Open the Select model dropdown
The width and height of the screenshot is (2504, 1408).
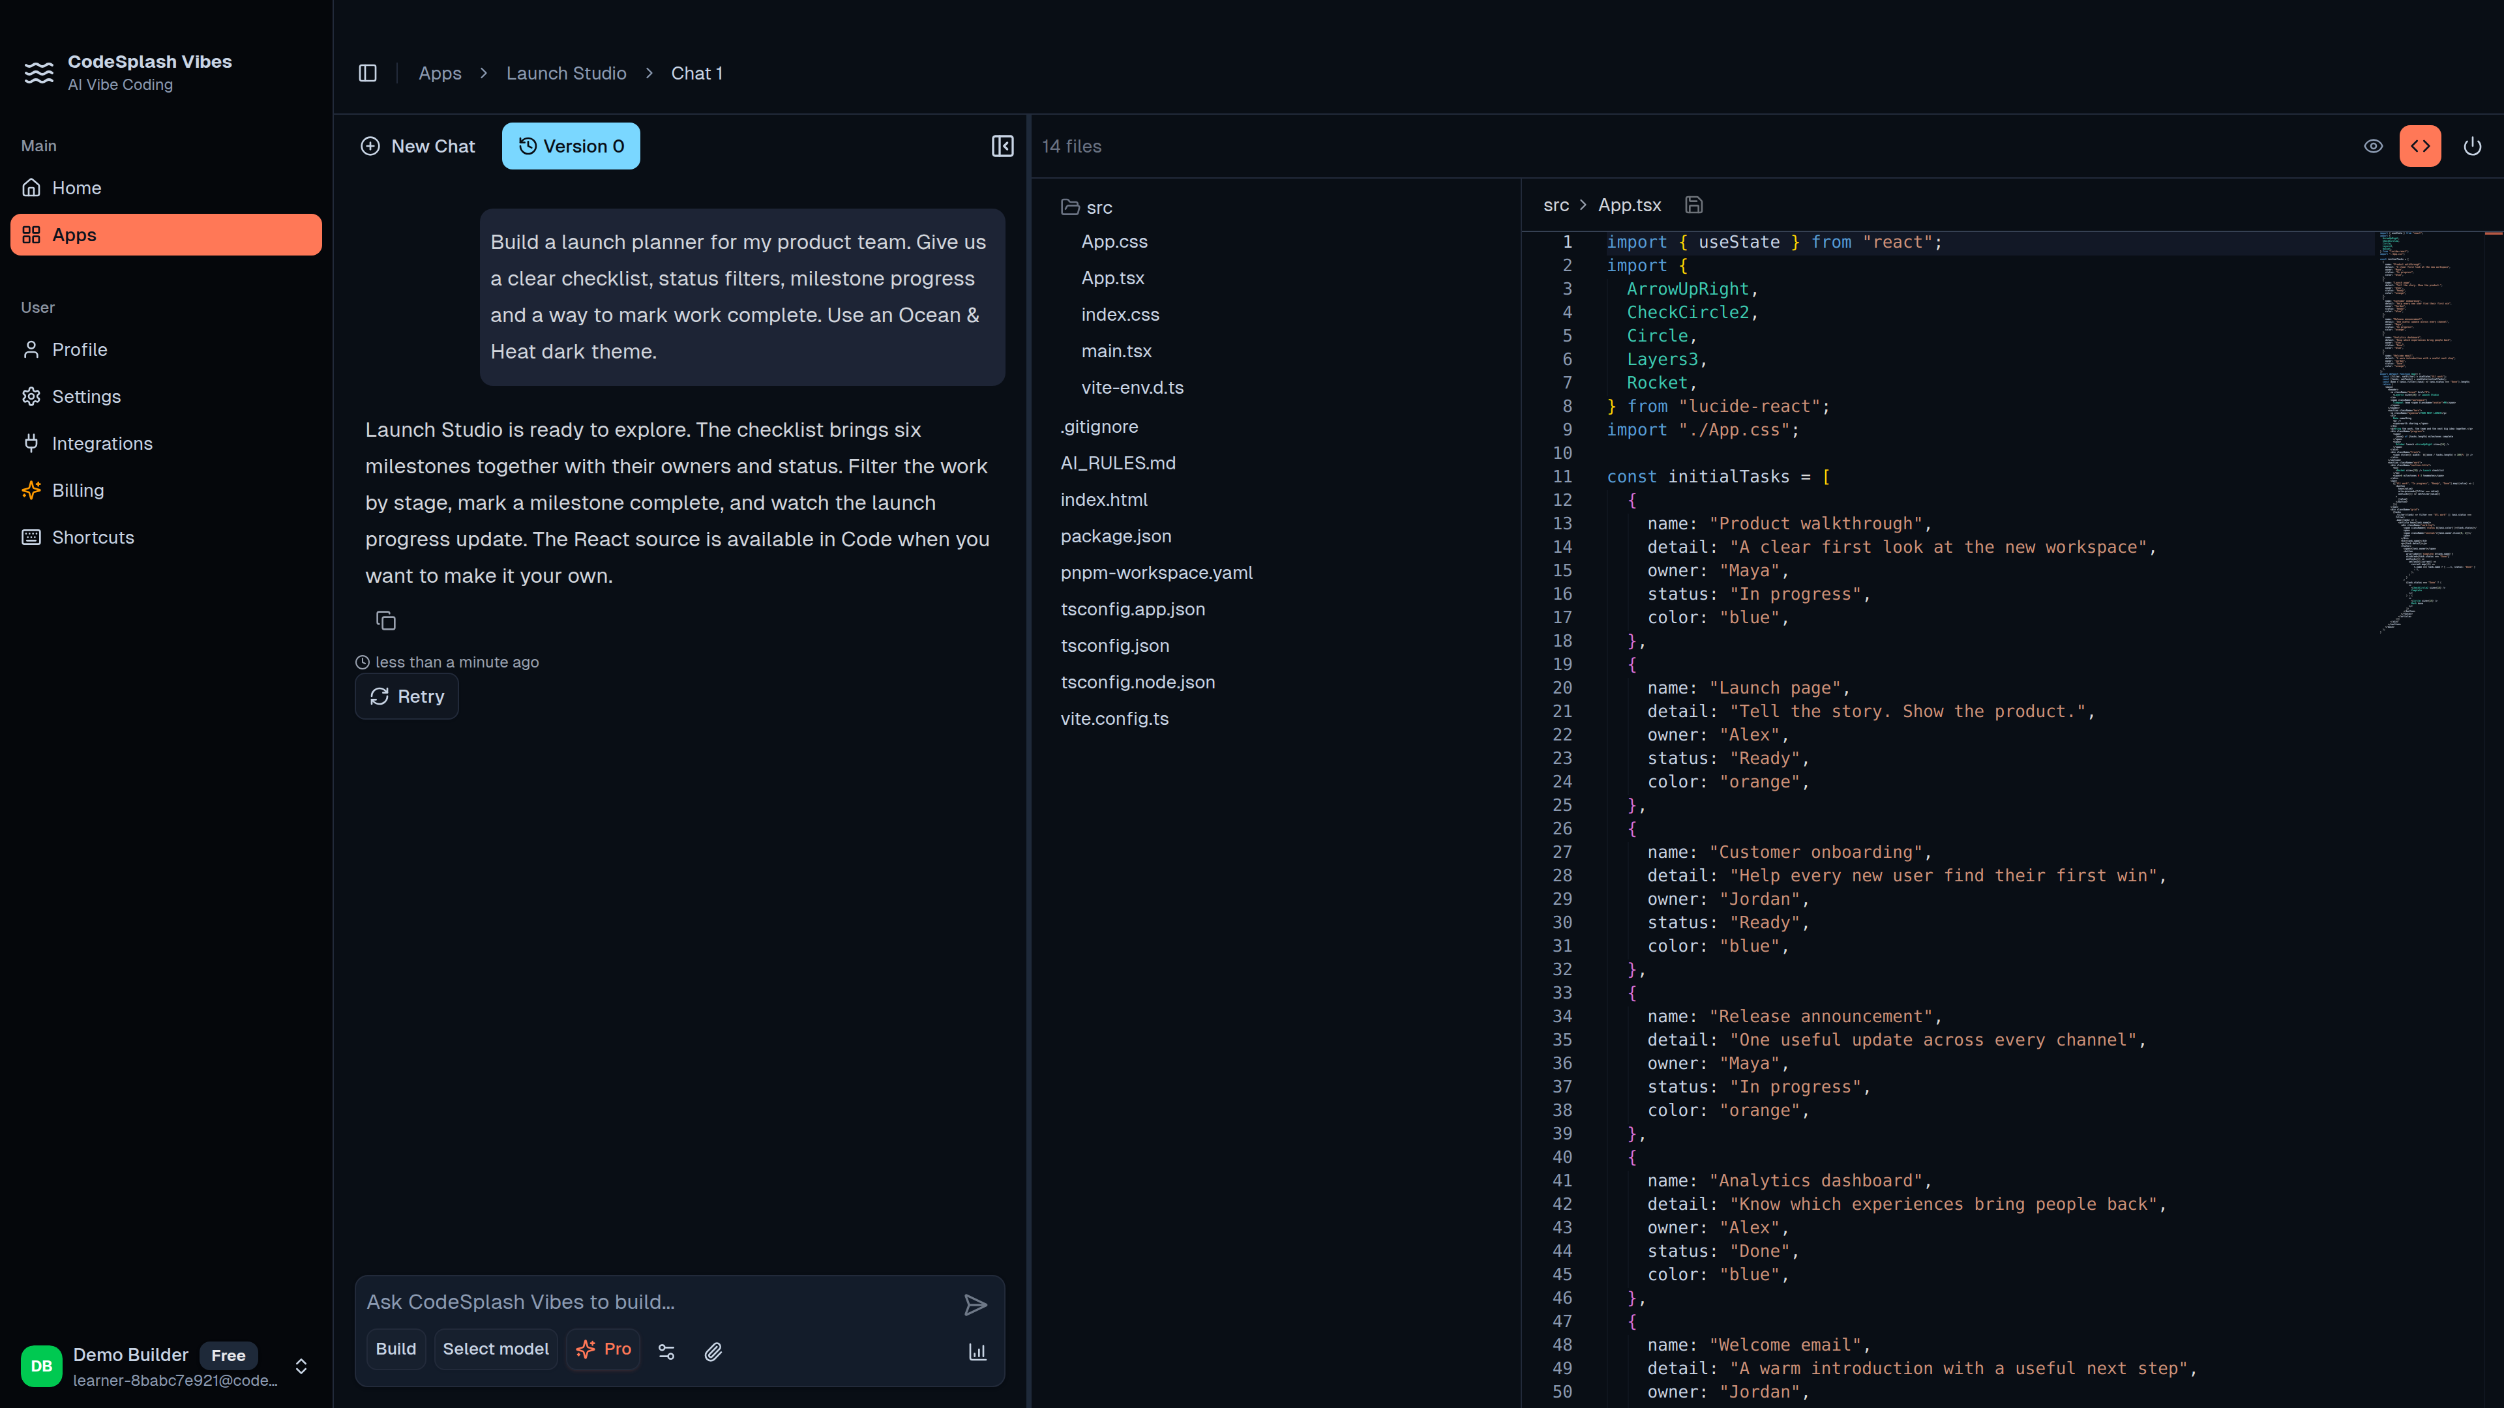[x=496, y=1349]
